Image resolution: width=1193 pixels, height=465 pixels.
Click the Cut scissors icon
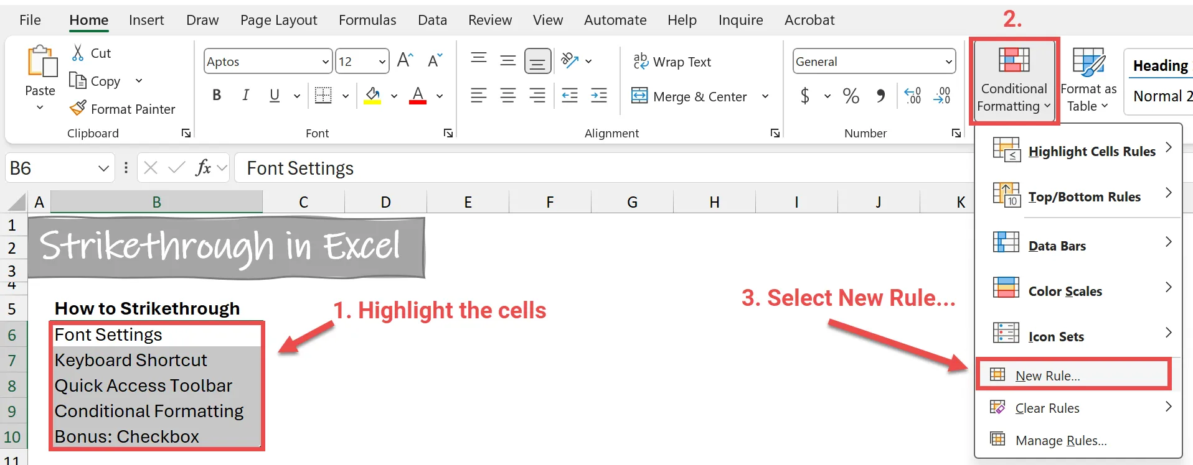[x=78, y=53]
